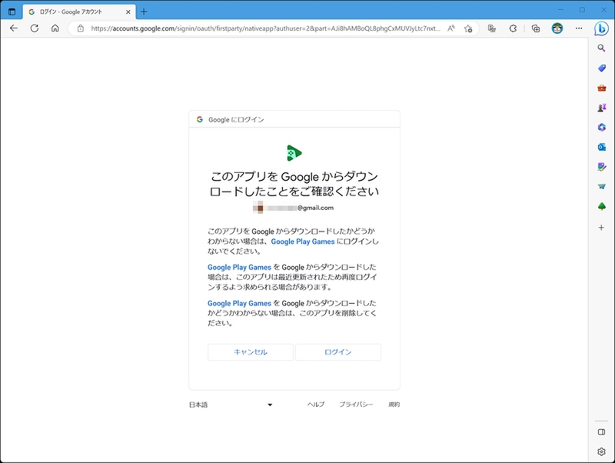This screenshot has width=615, height=463.
Task: Open the Google Play Games link in the second paragraph
Action: click(x=239, y=267)
